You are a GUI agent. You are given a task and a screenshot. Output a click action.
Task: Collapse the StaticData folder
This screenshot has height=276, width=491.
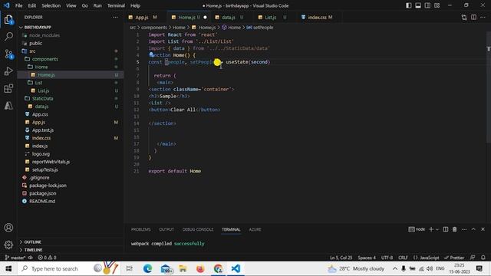pyautogui.click(x=43, y=98)
